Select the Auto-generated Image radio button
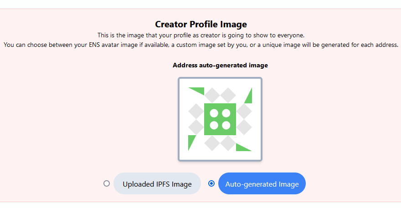 pos(211,183)
